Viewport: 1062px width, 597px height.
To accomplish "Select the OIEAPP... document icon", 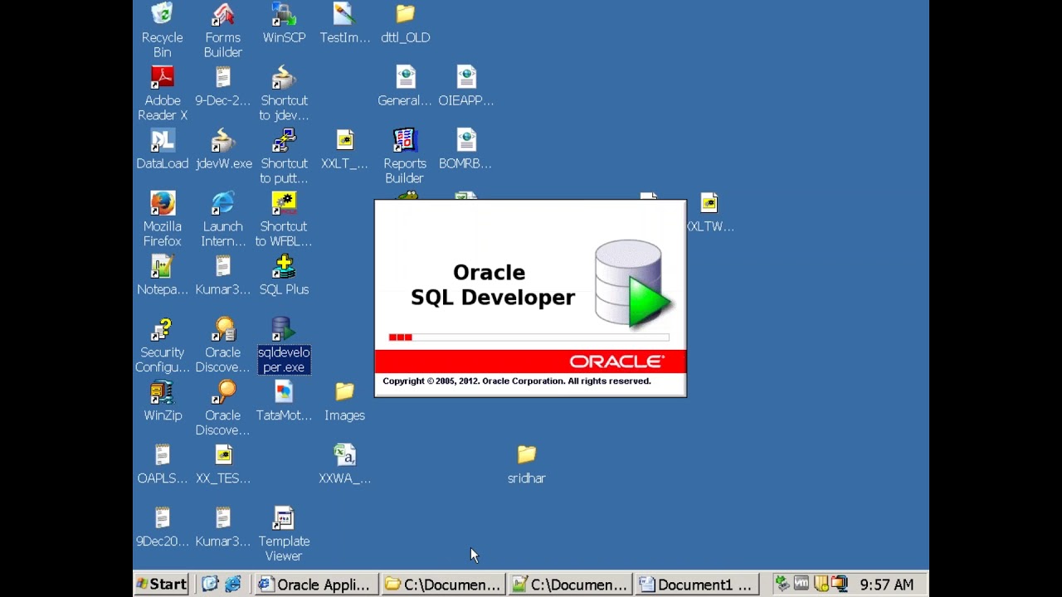I will [x=465, y=86].
